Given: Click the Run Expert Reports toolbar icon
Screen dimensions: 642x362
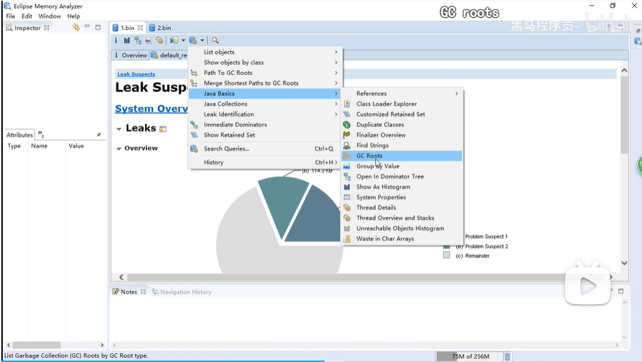Looking at the screenshot, I should tap(174, 40).
